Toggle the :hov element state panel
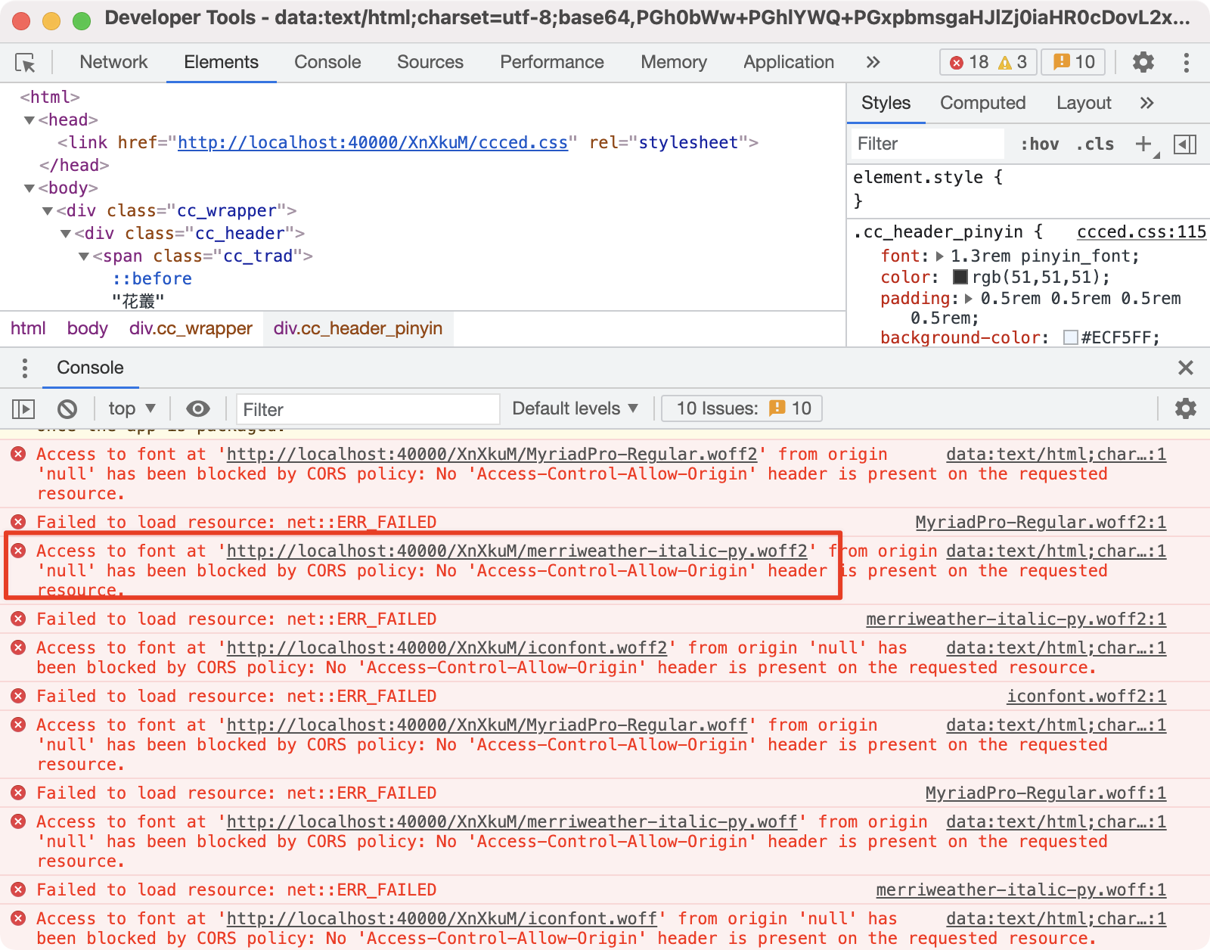 click(1040, 144)
